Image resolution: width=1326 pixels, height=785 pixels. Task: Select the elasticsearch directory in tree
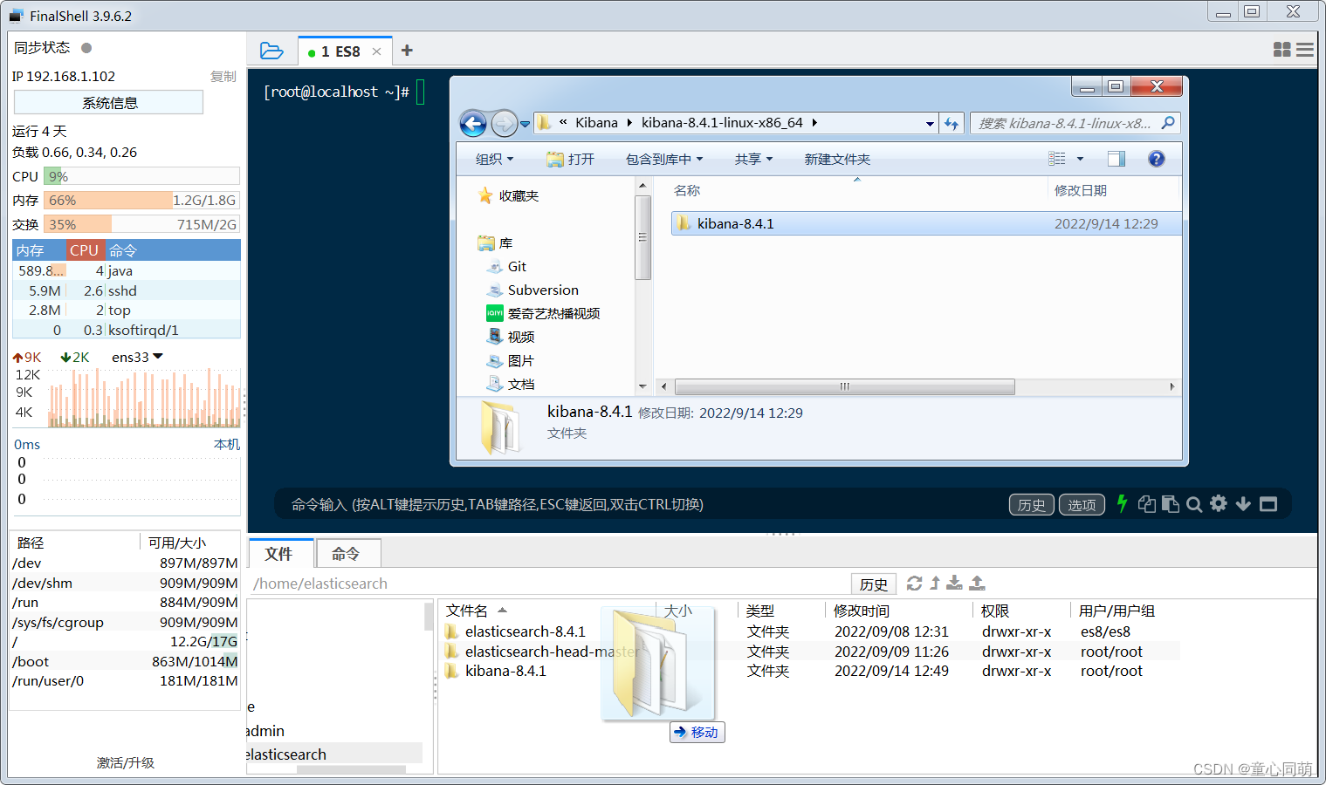click(x=287, y=754)
